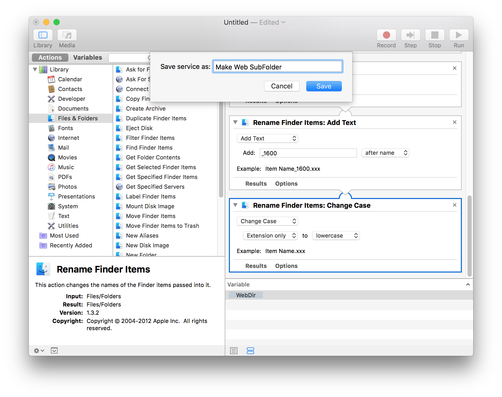502x397 pixels.
Task: Select the Label Finder Items action
Action: 151,196
